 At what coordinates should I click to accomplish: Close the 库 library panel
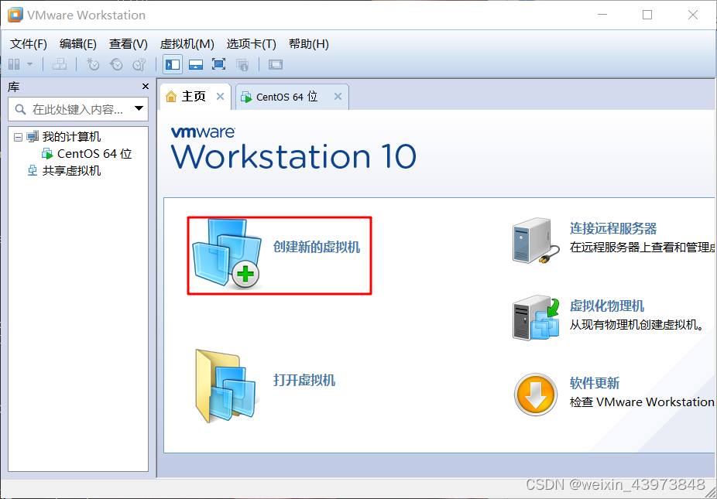pyautogui.click(x=146, y=87)
